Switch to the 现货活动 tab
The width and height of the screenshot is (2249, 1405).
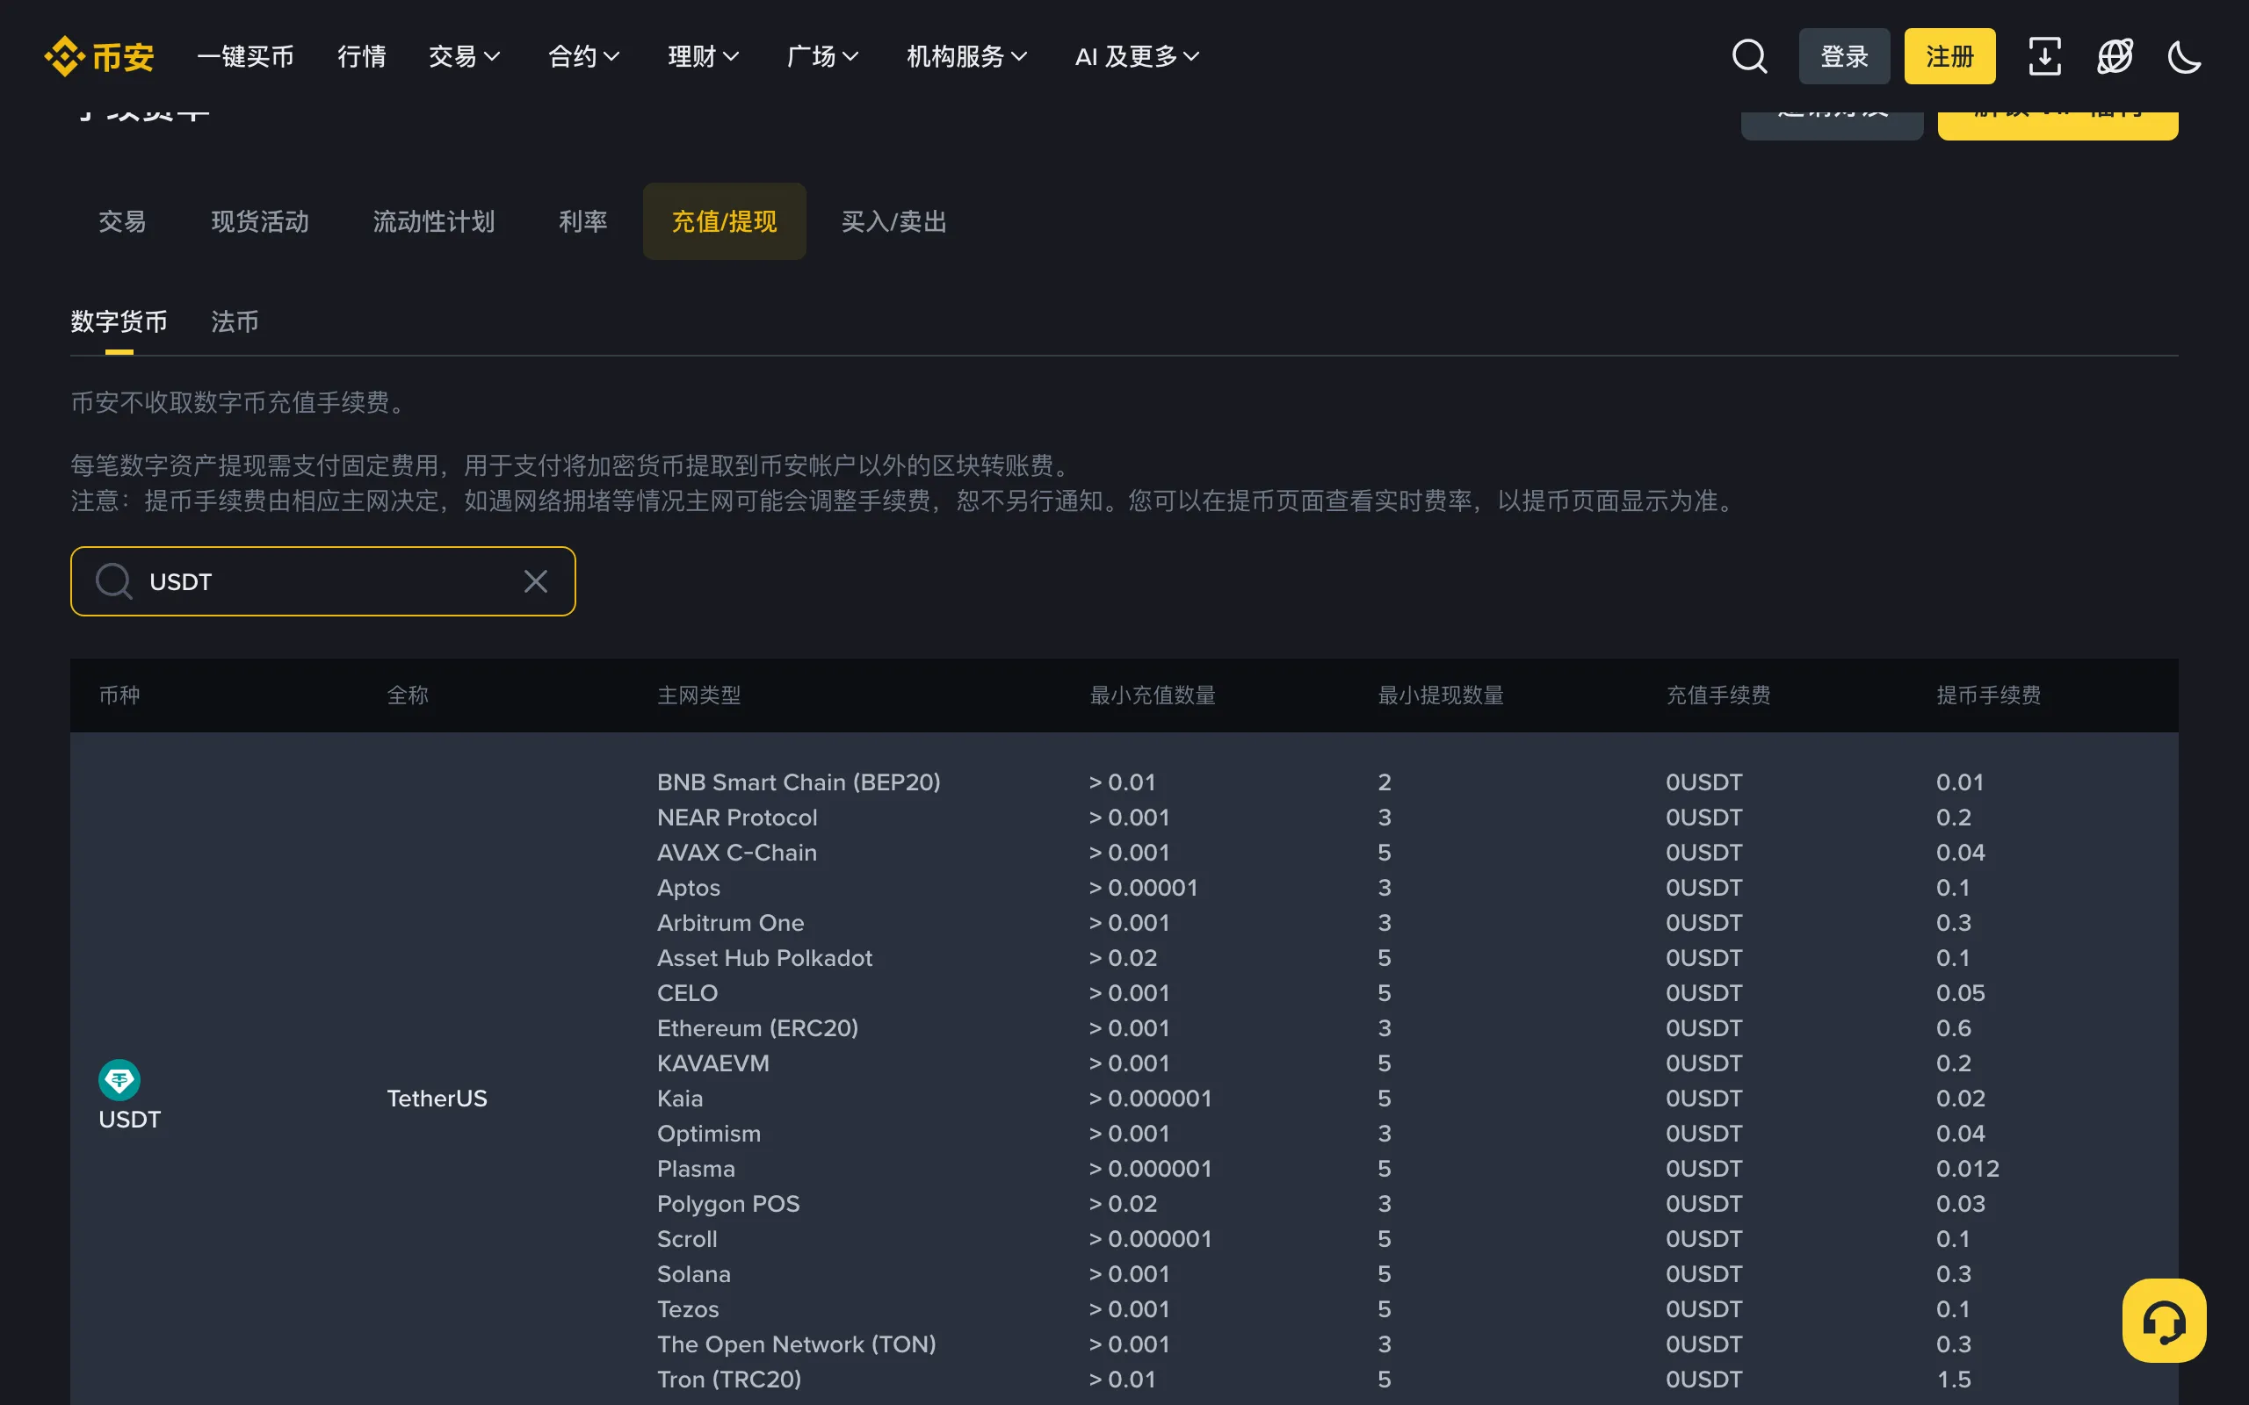tap(260, 221)
